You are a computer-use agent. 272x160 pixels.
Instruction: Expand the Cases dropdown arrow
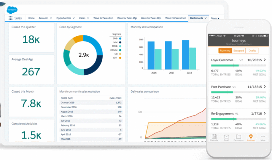[88, 18]
